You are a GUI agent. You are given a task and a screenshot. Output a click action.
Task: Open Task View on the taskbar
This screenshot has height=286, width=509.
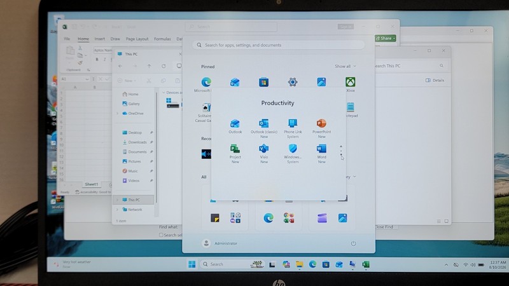pyautogui.click(x=272, y=264)
